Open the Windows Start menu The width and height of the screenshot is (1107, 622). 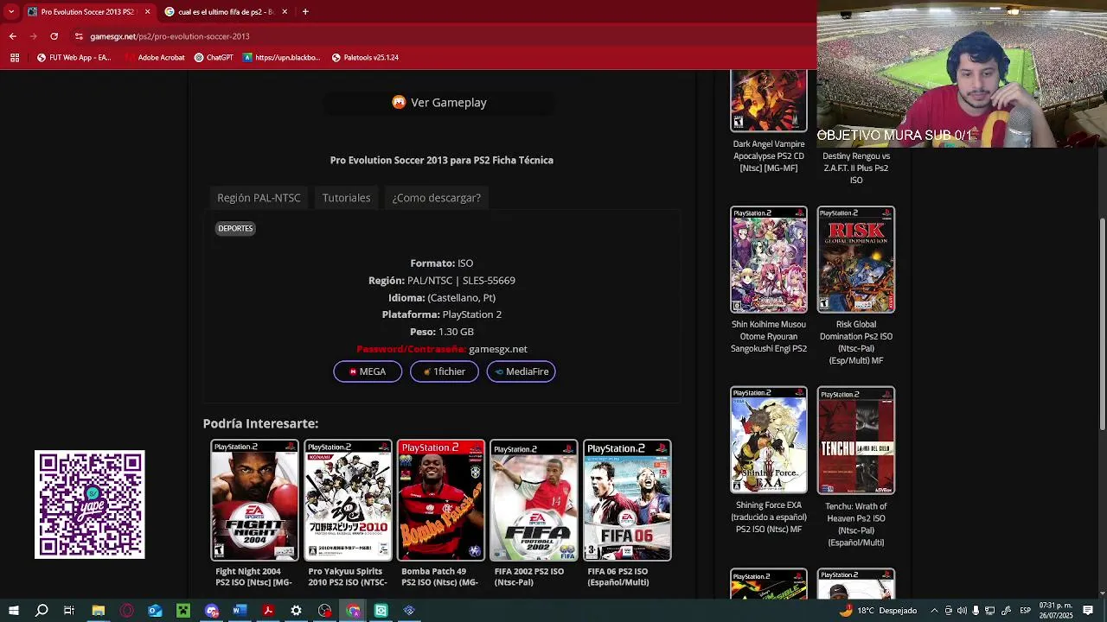pyautogui.click(x=14, y=611)
